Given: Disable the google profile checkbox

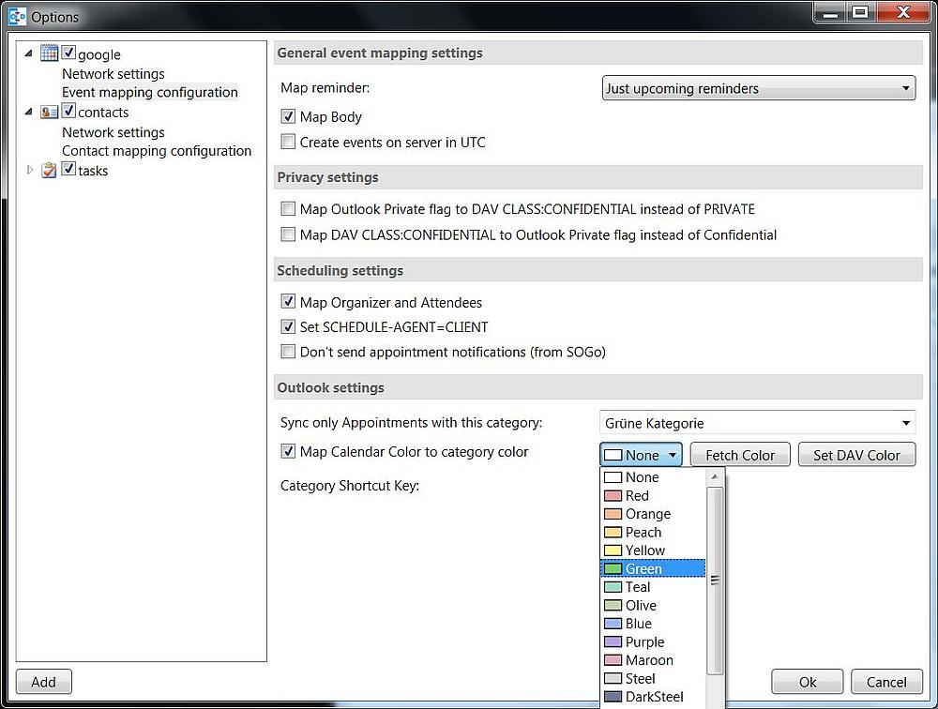Looking at the screenshot, I should [68, 53].
